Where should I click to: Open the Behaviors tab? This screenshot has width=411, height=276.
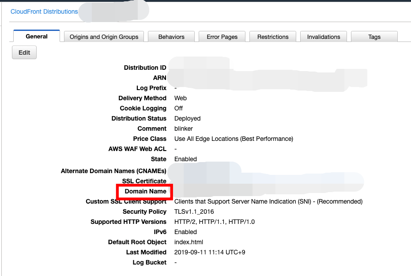pyautogui.click(x=171, y=37)
